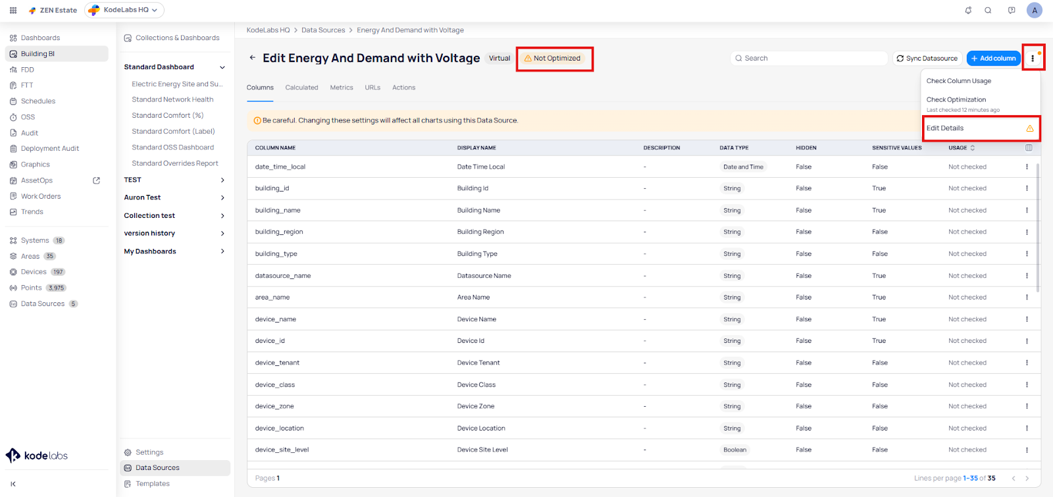Select Edit Details from the menu
The height and width of the screenshot is (497, 1053).
click(x=945, y=128)
